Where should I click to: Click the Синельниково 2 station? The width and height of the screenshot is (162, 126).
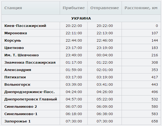click(21, 107)
